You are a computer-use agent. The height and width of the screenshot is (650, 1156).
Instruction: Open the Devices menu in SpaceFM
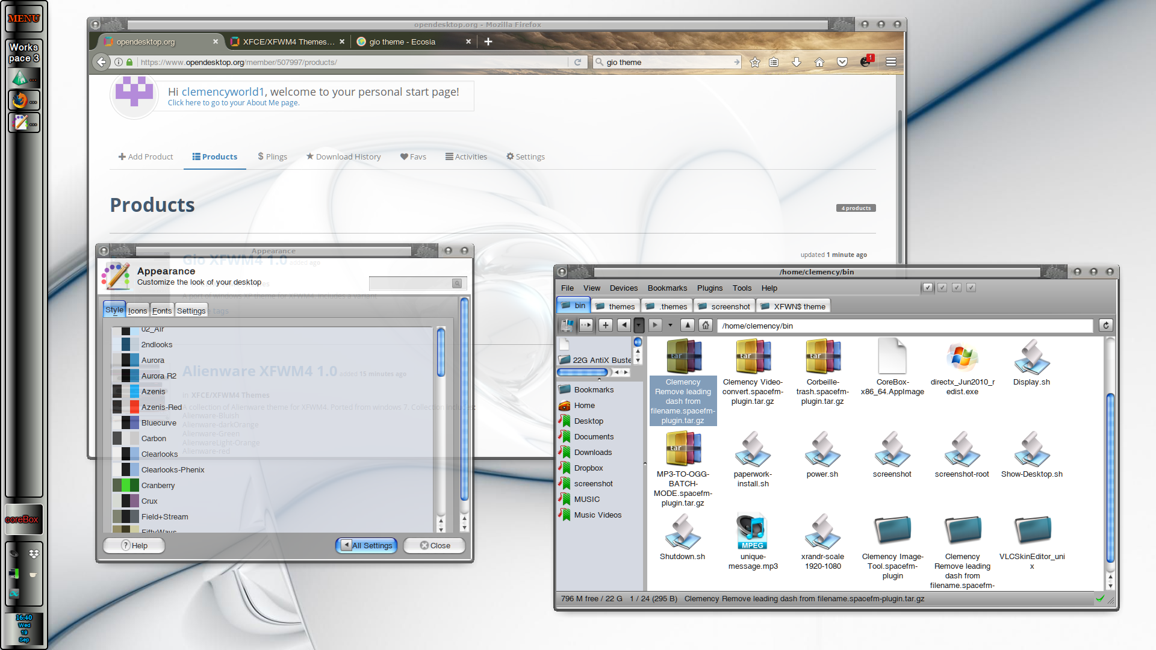(623, 288)
